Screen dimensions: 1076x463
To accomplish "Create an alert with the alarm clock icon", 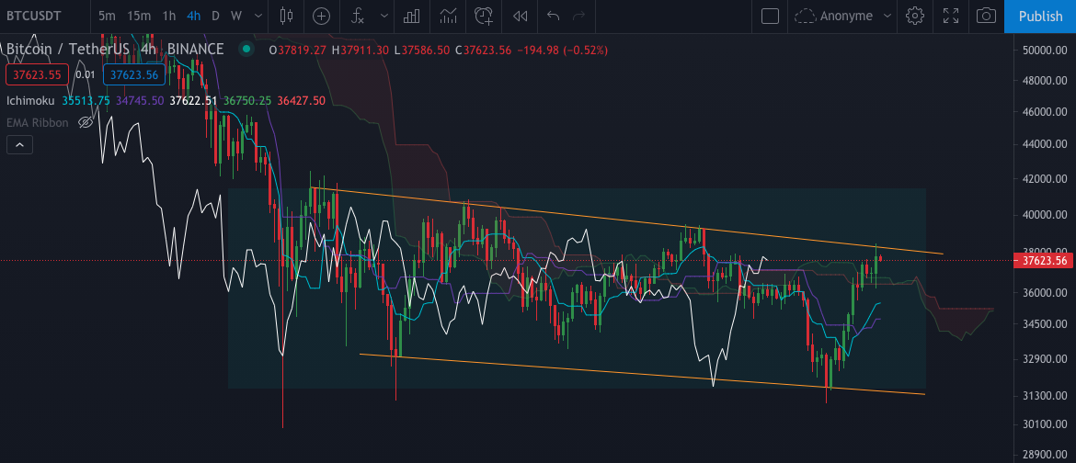I will point(484,16).
